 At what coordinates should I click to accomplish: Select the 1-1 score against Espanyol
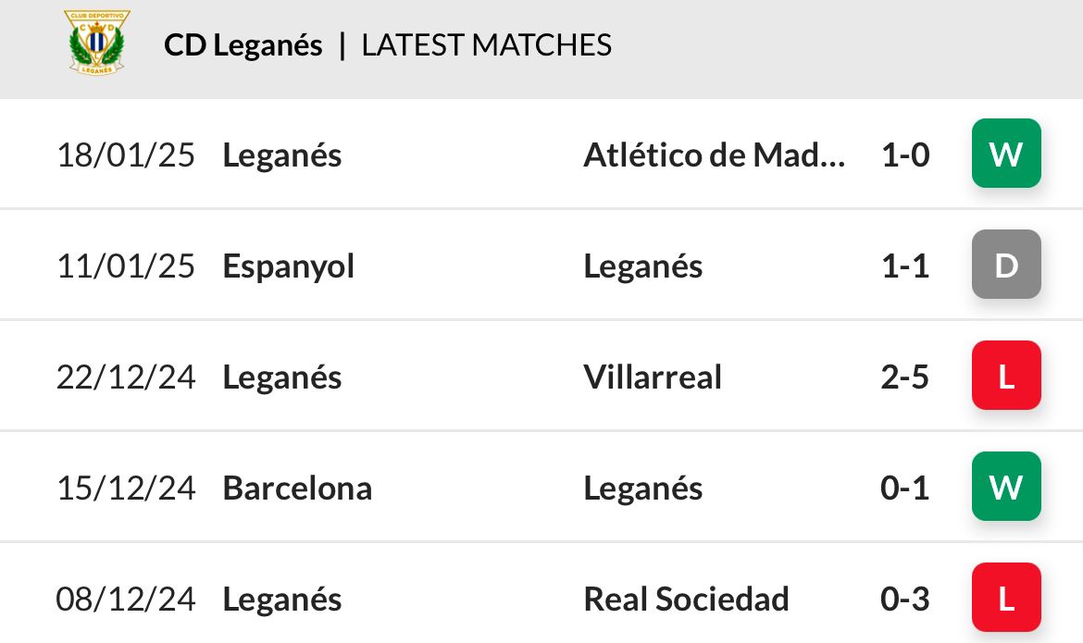pos(905,266)
